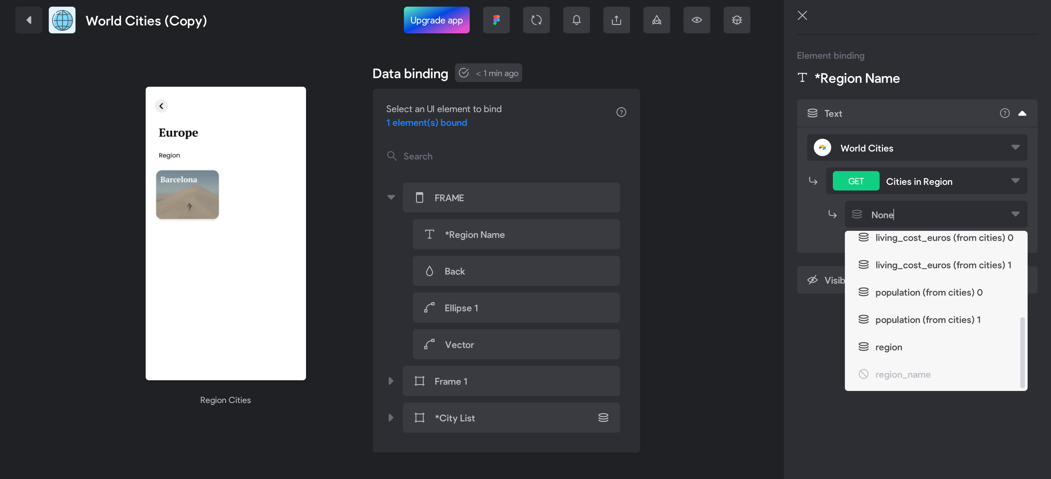Select *Region Name tree element
The width and height of the screenshot is (1051, 479).
(516, 234)
